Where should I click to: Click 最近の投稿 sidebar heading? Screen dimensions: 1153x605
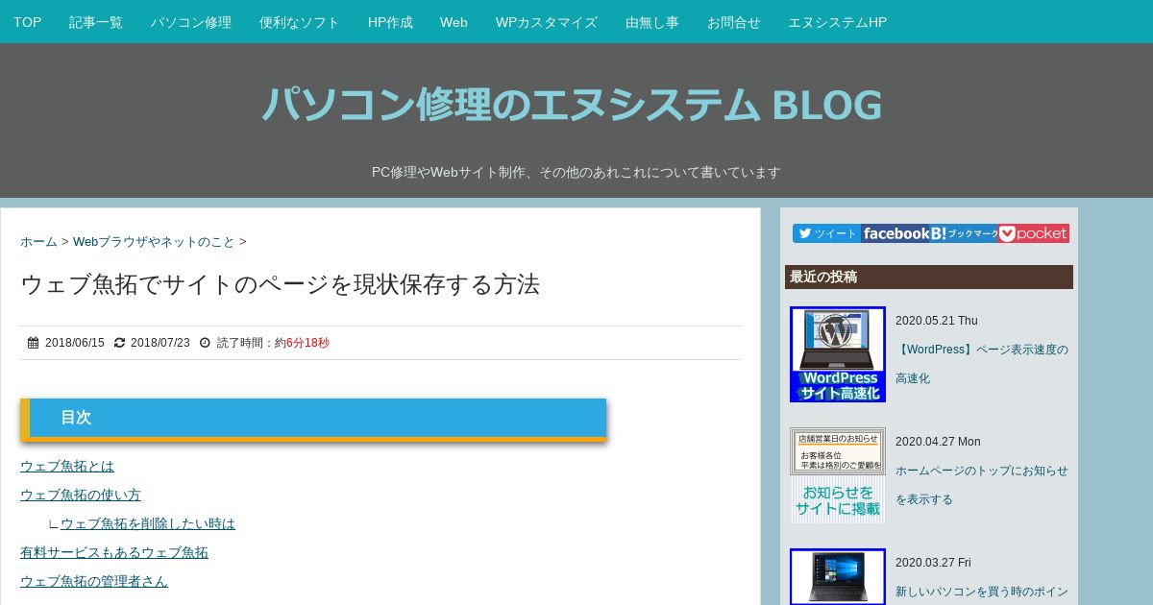(x=929, y=277)
